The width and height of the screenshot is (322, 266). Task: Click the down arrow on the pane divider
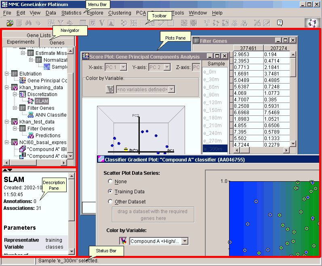(10, 170)
